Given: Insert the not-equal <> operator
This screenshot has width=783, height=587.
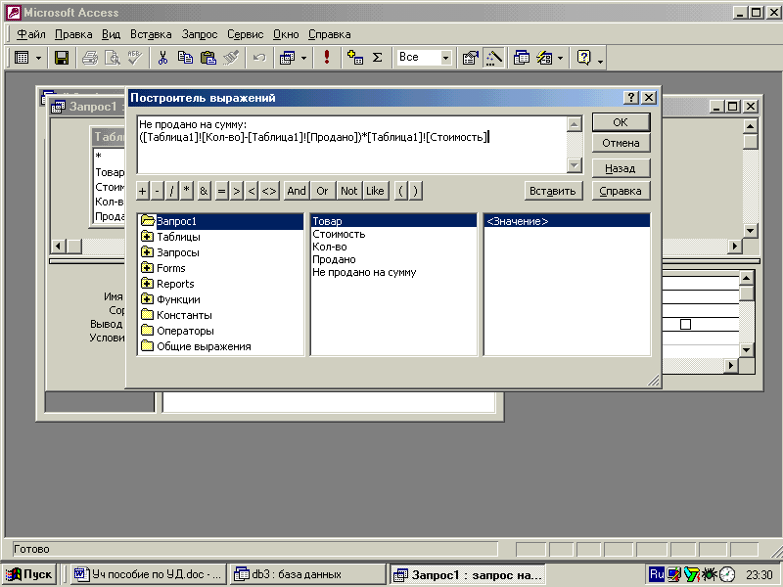Looking at the screenshot, I should click(x=269, y=191).
